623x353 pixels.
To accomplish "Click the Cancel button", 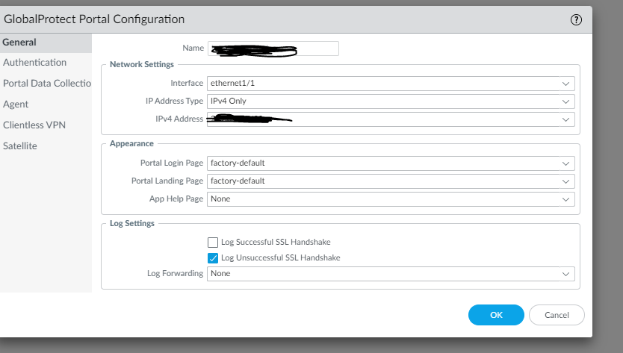I will [x=557, y=315].
